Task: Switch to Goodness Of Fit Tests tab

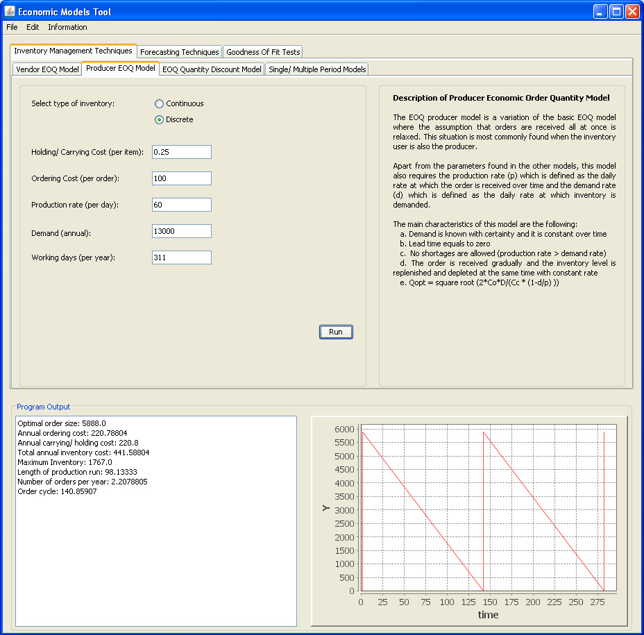Action: point(263,52)
